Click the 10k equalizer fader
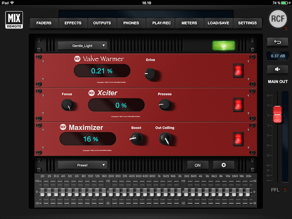 pyautogui.click(x=227, y=192)
